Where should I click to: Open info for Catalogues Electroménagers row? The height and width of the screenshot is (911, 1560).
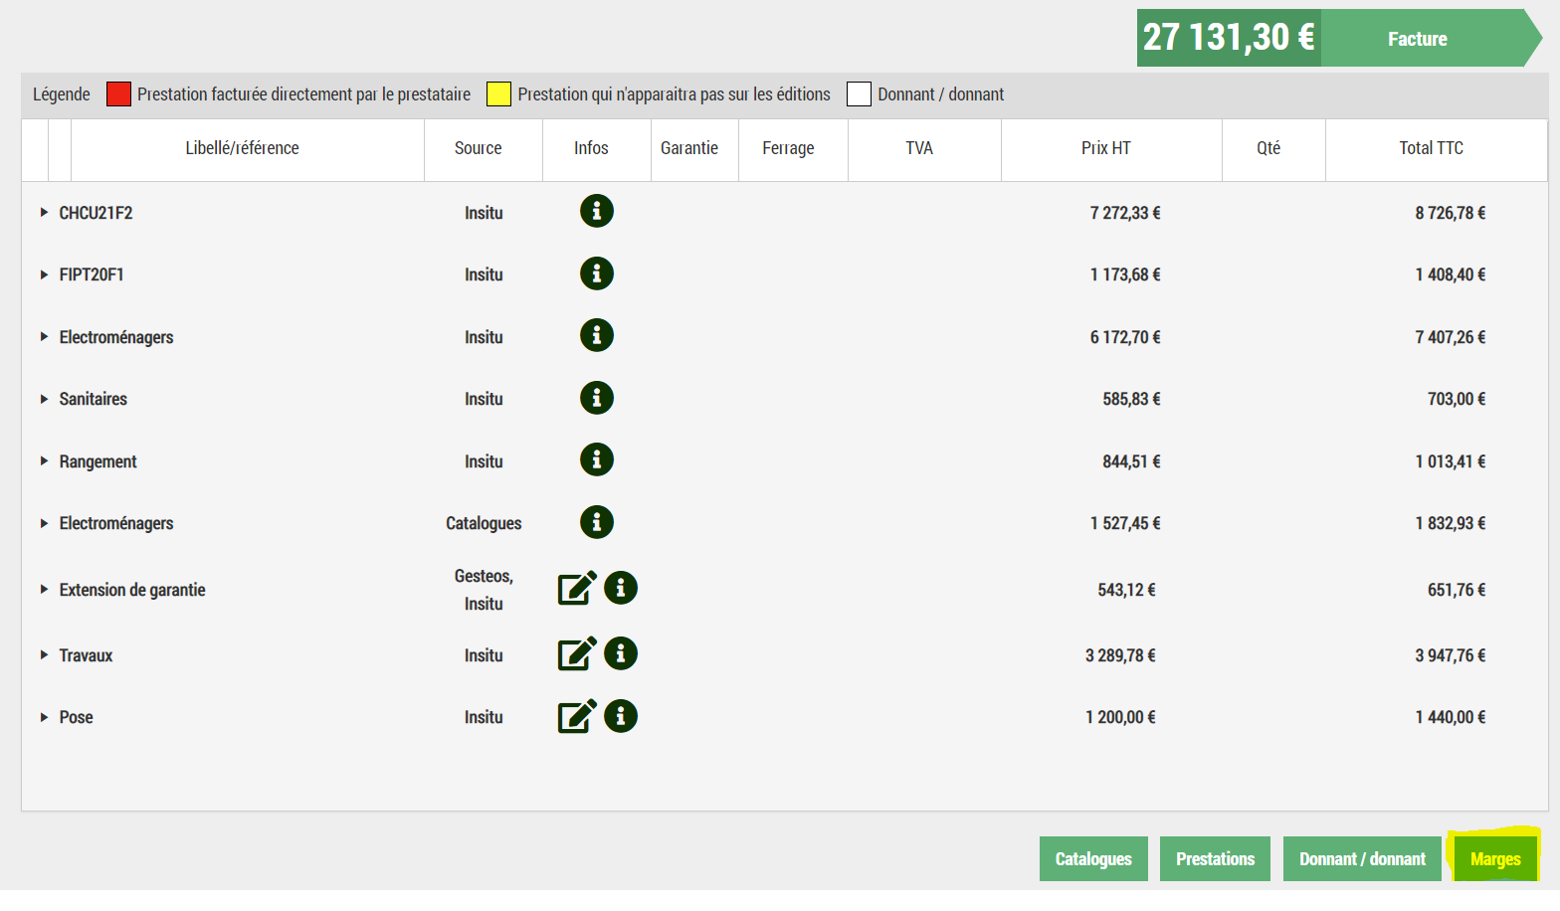click(x=596, y=522)
